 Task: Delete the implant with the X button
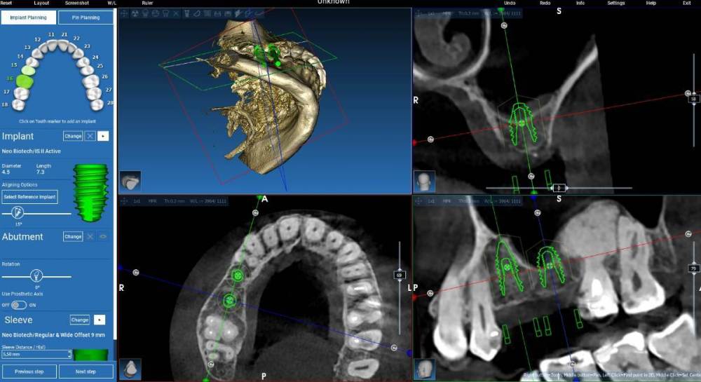coord(90,136)
